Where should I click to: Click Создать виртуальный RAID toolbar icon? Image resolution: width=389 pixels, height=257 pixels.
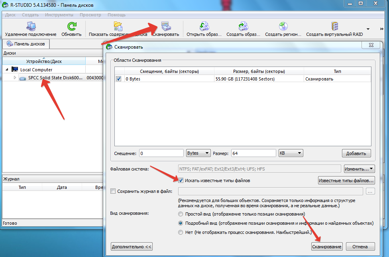point(334,26)
